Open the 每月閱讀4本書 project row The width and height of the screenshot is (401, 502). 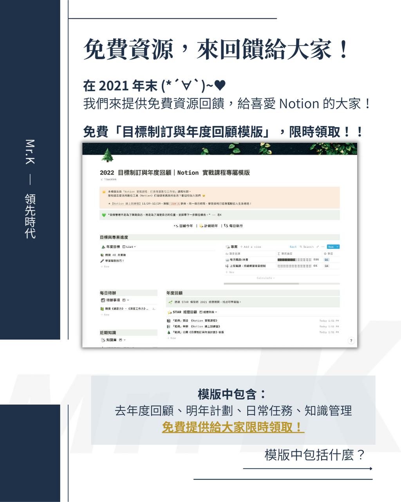(237, 260)
